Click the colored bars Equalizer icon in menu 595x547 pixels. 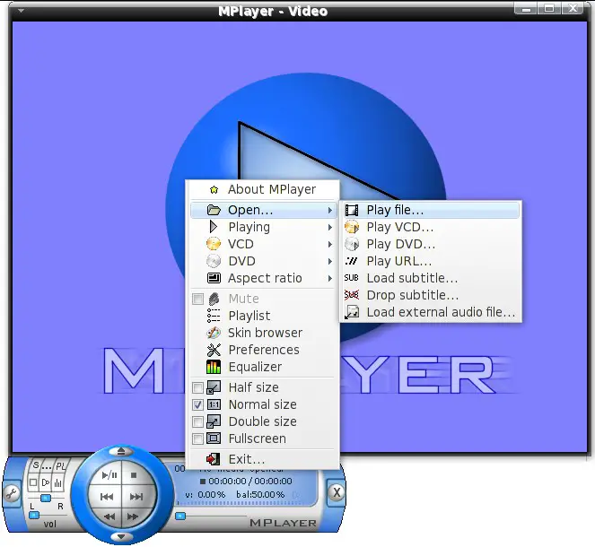(214, 367)
